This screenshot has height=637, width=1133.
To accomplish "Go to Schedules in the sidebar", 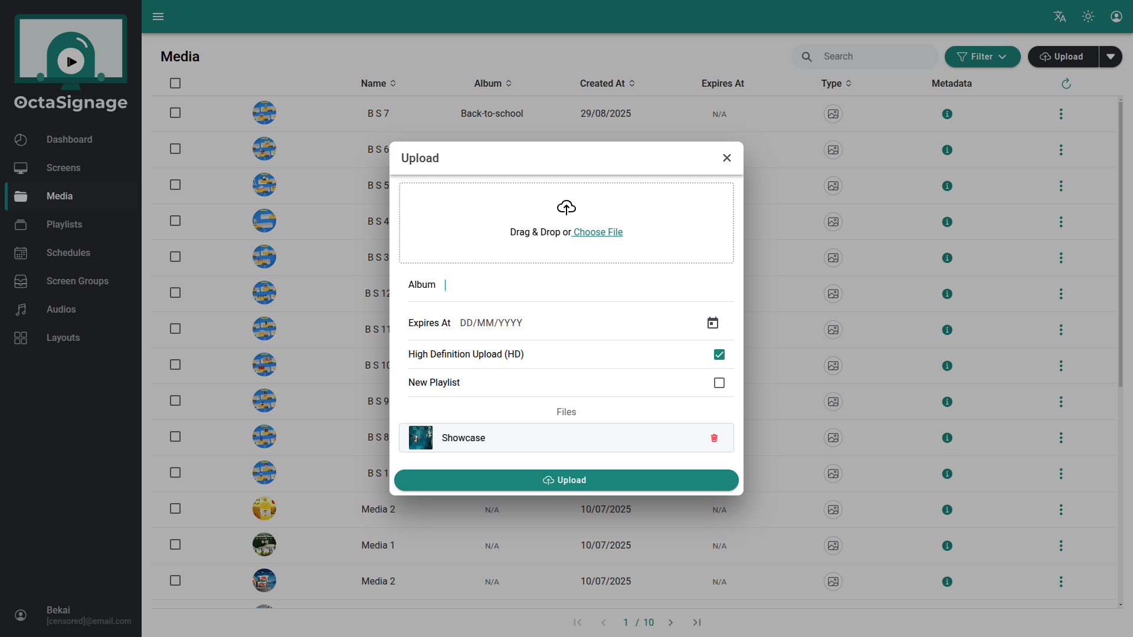I will [x=68, y=252].
